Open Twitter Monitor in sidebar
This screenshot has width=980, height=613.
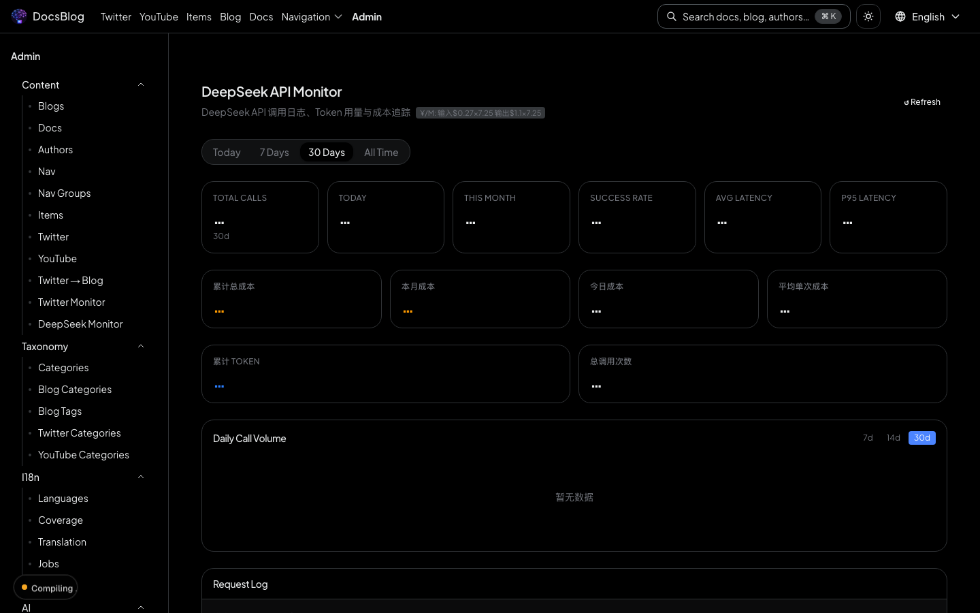tap(71, 302)
